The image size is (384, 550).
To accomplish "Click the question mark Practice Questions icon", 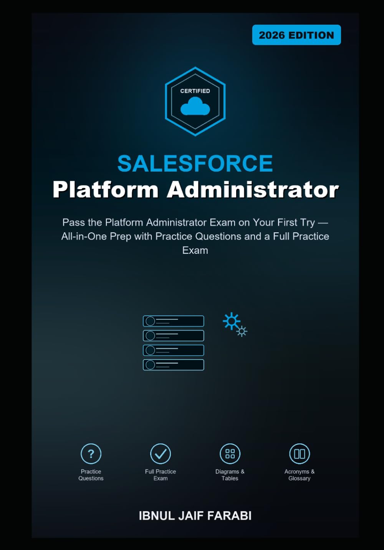I will (91, 454).
